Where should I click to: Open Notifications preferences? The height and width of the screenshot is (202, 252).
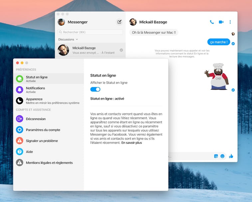48,90
